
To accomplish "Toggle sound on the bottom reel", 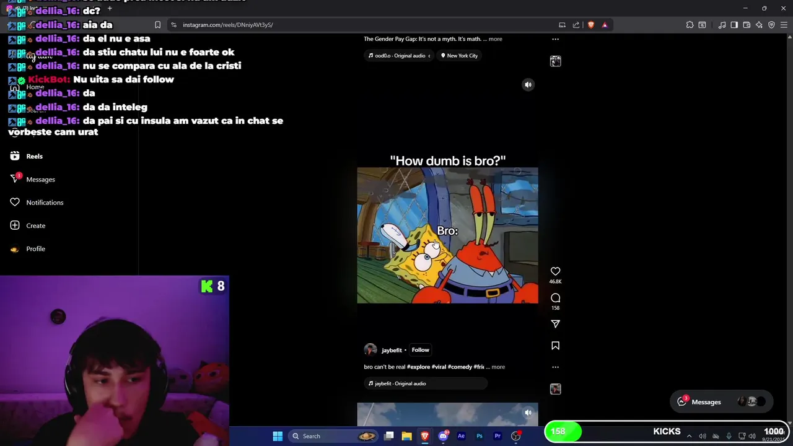I will (x=528, y=413).
